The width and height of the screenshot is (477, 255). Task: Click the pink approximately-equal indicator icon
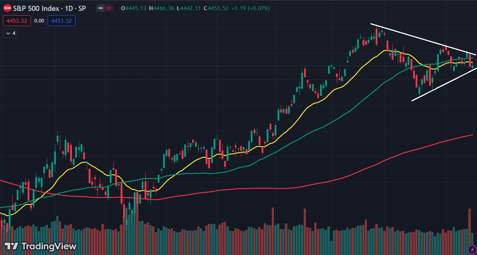pyautogui.click(x=109, y=8)
